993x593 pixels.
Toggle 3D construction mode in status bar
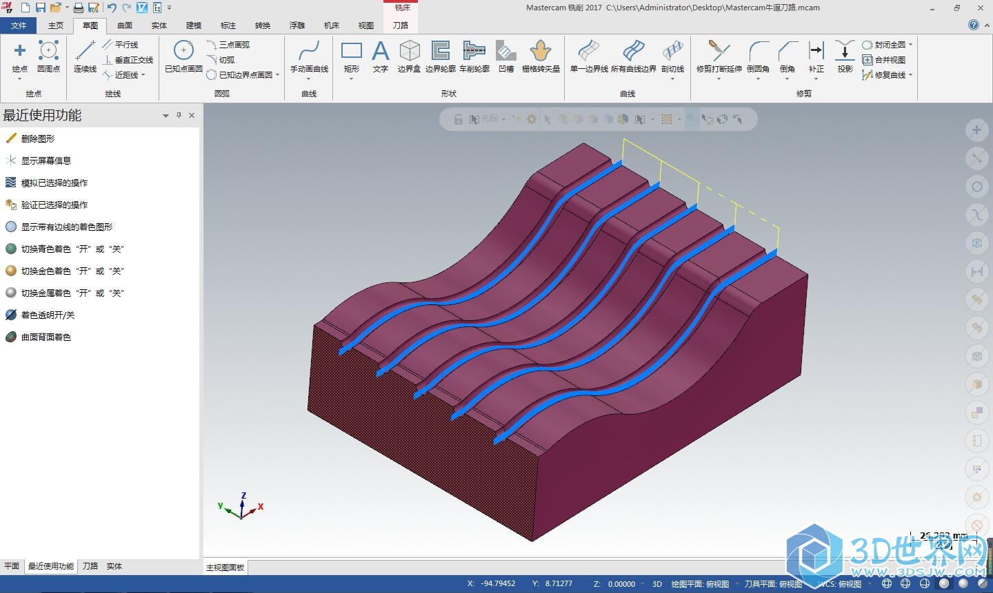[x=657, y=583]
